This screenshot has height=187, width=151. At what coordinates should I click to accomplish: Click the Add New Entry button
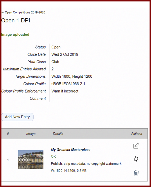17,117
